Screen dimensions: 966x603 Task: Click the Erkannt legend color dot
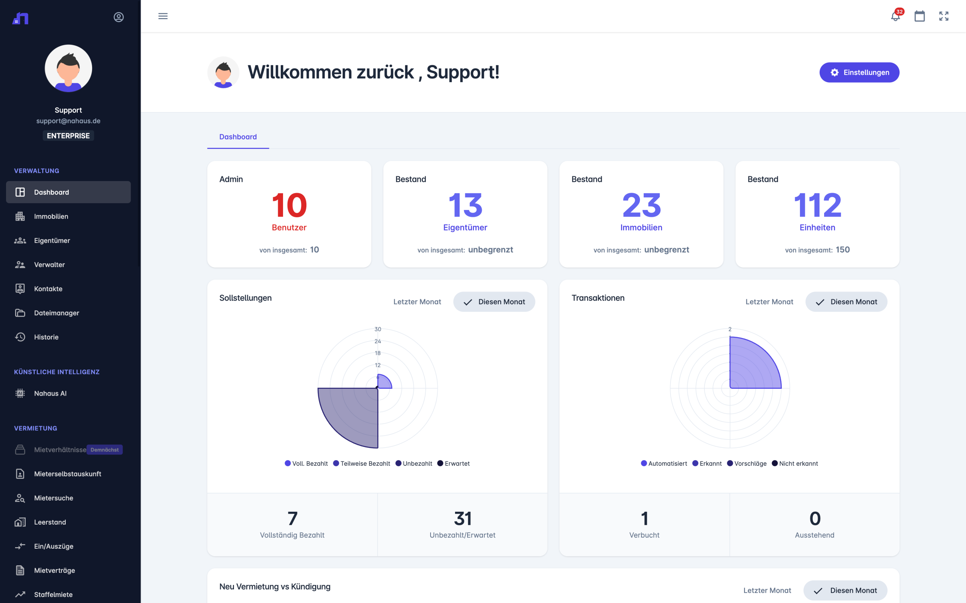coord(695,463)
